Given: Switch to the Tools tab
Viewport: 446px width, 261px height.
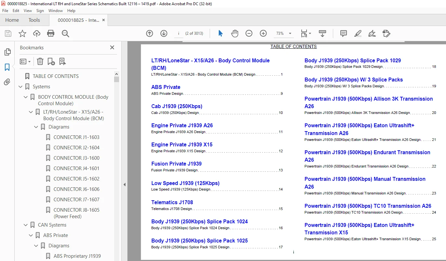Looking at the screenshot, I should coord(34,20).
